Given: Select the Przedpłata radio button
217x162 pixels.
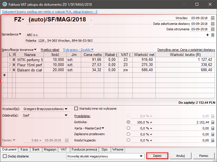Looking at the screenshot, I should pyautogui.click(x=128, y=116).
